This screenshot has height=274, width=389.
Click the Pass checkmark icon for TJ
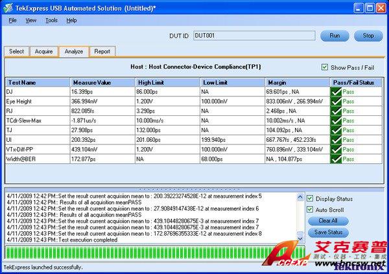(x=336, y=130)
